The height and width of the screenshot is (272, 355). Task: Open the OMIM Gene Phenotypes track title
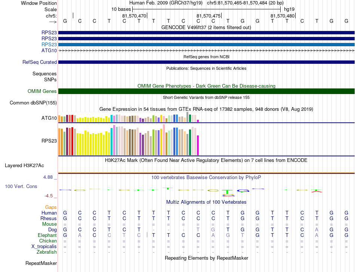coord(206,86)
